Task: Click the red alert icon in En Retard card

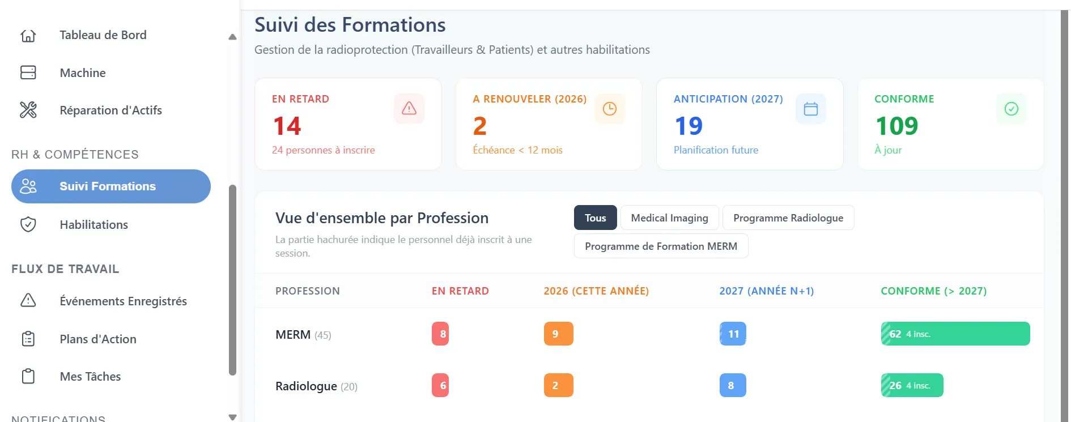Action: (x=409, y=108)
